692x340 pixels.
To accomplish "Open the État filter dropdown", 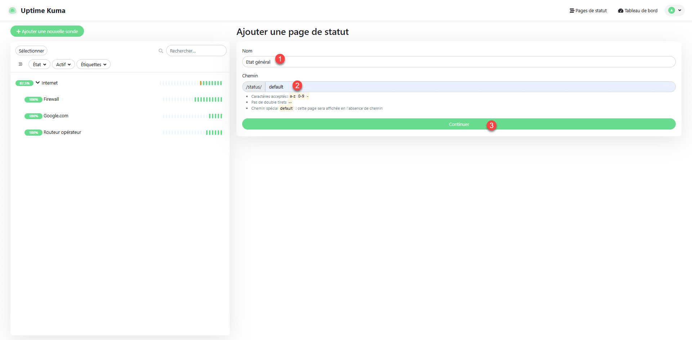I will pyautogui.click(x=39, y=64).
